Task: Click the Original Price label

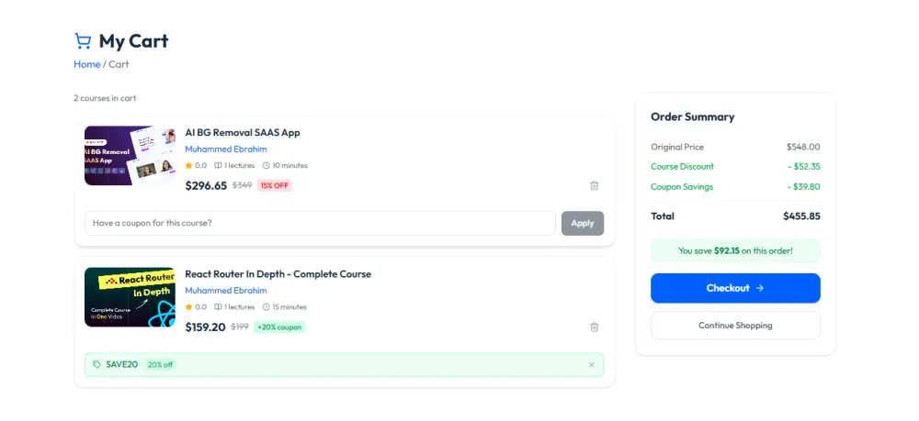Action: click(x=677, y=147)
